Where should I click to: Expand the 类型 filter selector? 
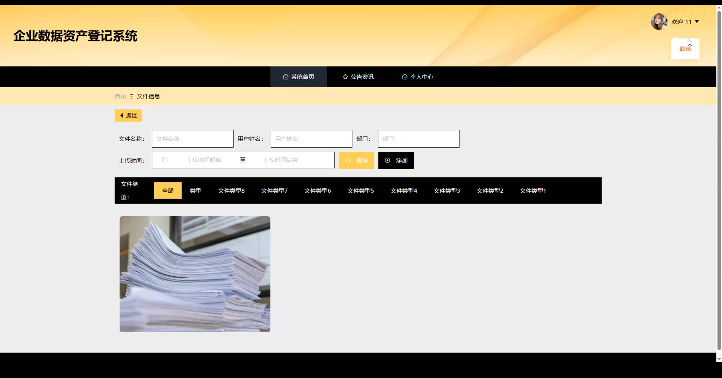pyautogui.click(x=196, y=190)
